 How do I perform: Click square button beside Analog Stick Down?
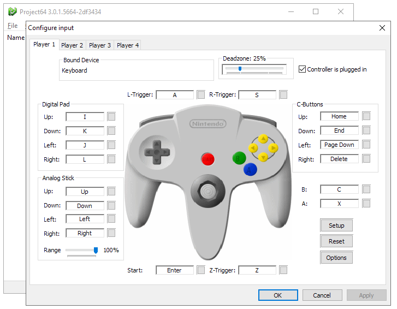pos(111,205)
